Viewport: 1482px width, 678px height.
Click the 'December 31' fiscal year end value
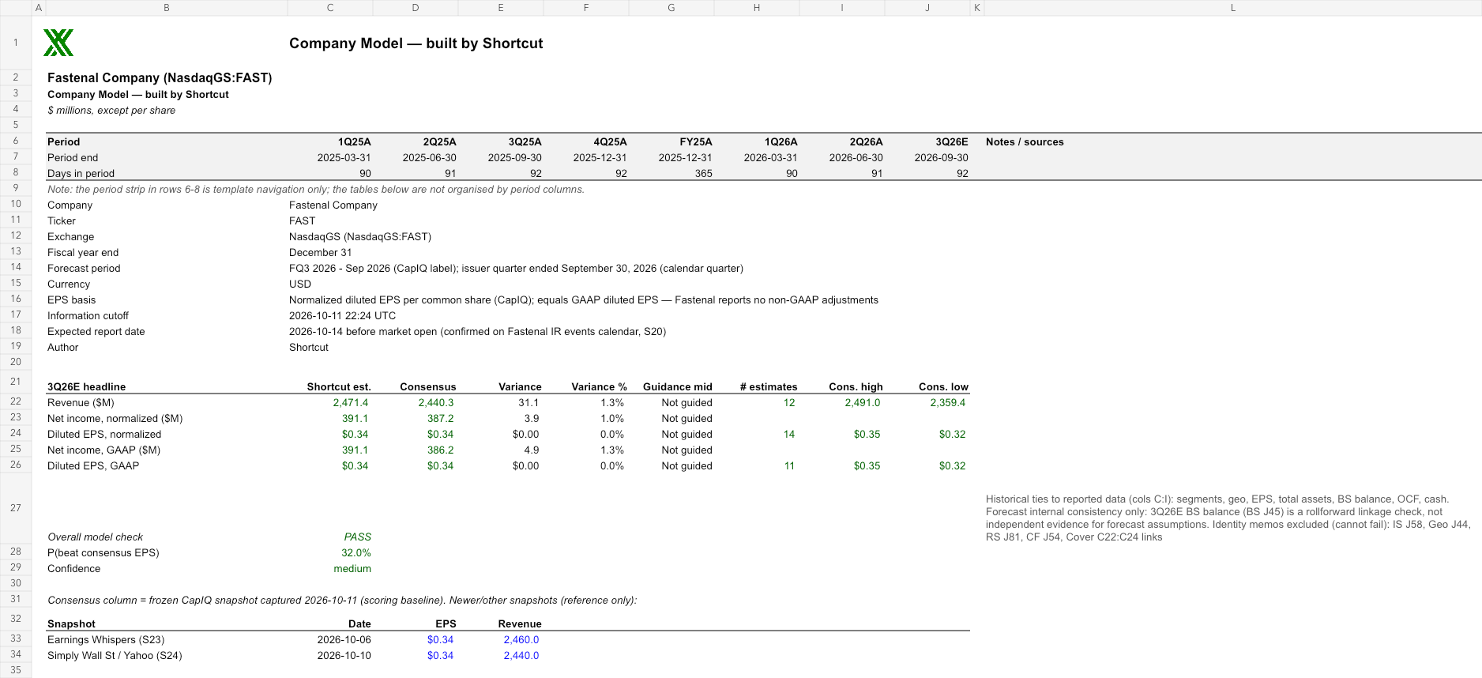point(320,253)
